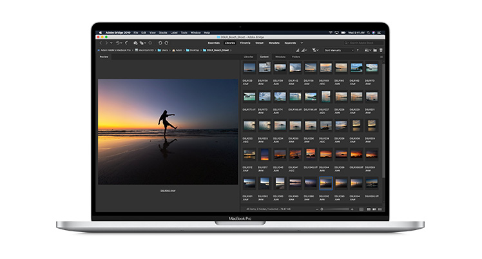The height and width of the screenshot is (259, 482).
Task: Open the thumbnail quality options dropdown
Action: 304,50
